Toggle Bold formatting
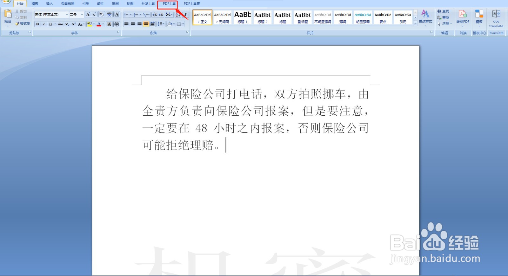 point(37,24)
